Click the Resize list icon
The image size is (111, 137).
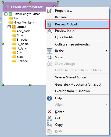(49, 51)
